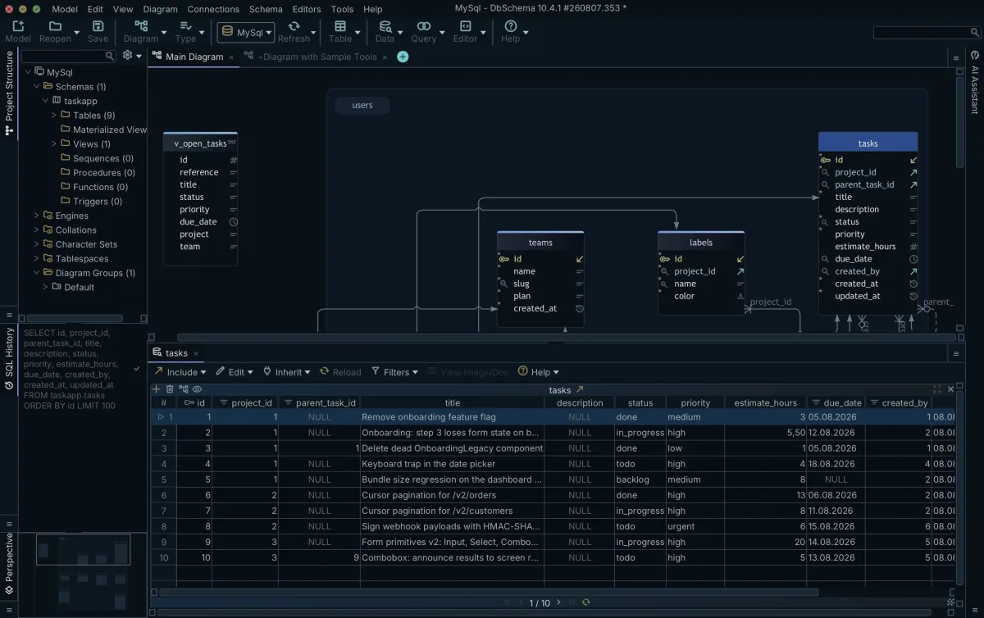The image size is (984, 618).
Task: Open the AI Assistant side panel
Action: click(x=975, y=82)
